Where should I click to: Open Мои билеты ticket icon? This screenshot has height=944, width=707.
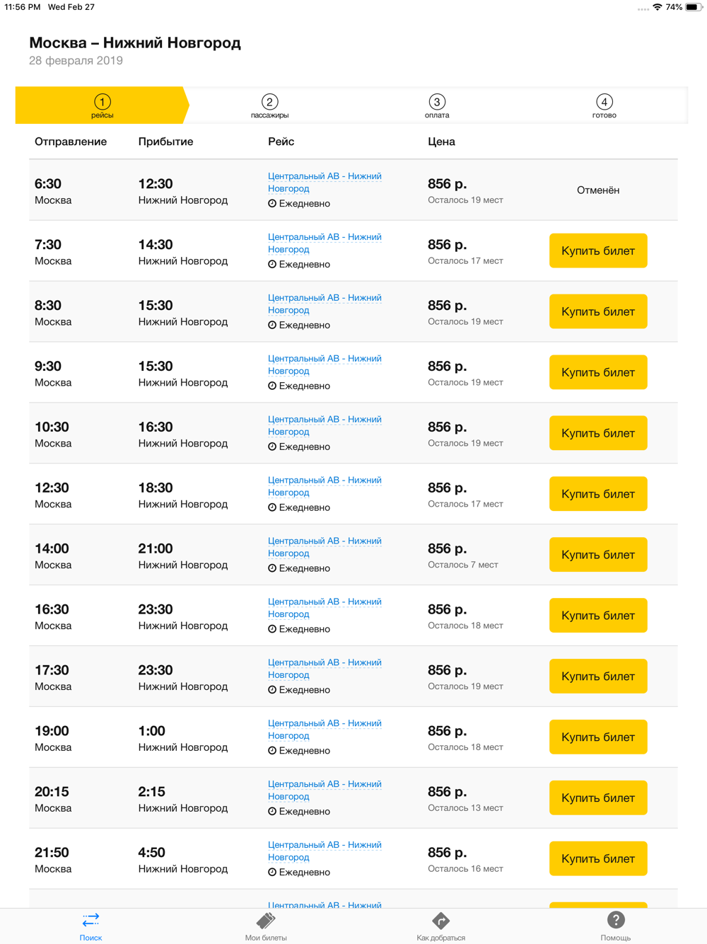click(266, 920)
